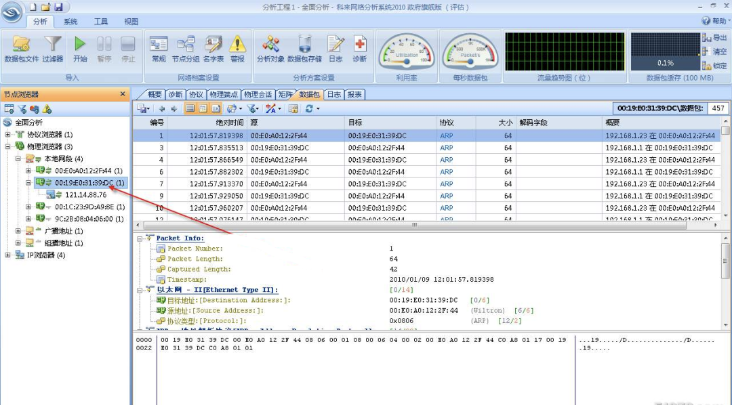Expand the 9C:2B:08:04:06:00 tree node

tap(28, 218)
